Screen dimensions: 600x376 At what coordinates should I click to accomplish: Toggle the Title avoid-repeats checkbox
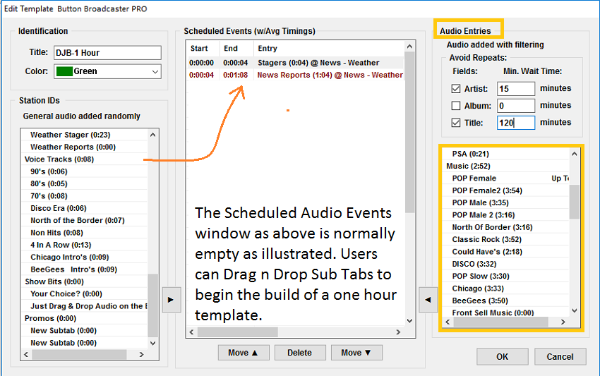[x=456, y=123]
